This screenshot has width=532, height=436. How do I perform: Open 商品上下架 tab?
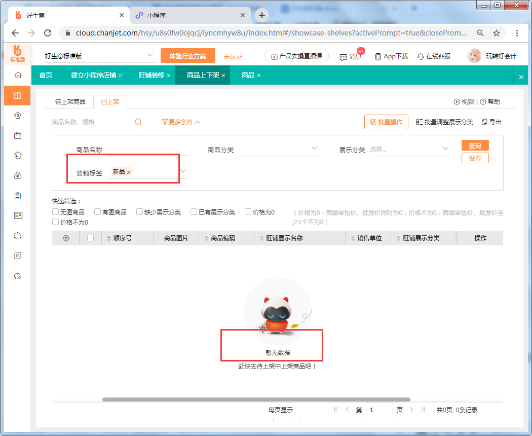203,75
